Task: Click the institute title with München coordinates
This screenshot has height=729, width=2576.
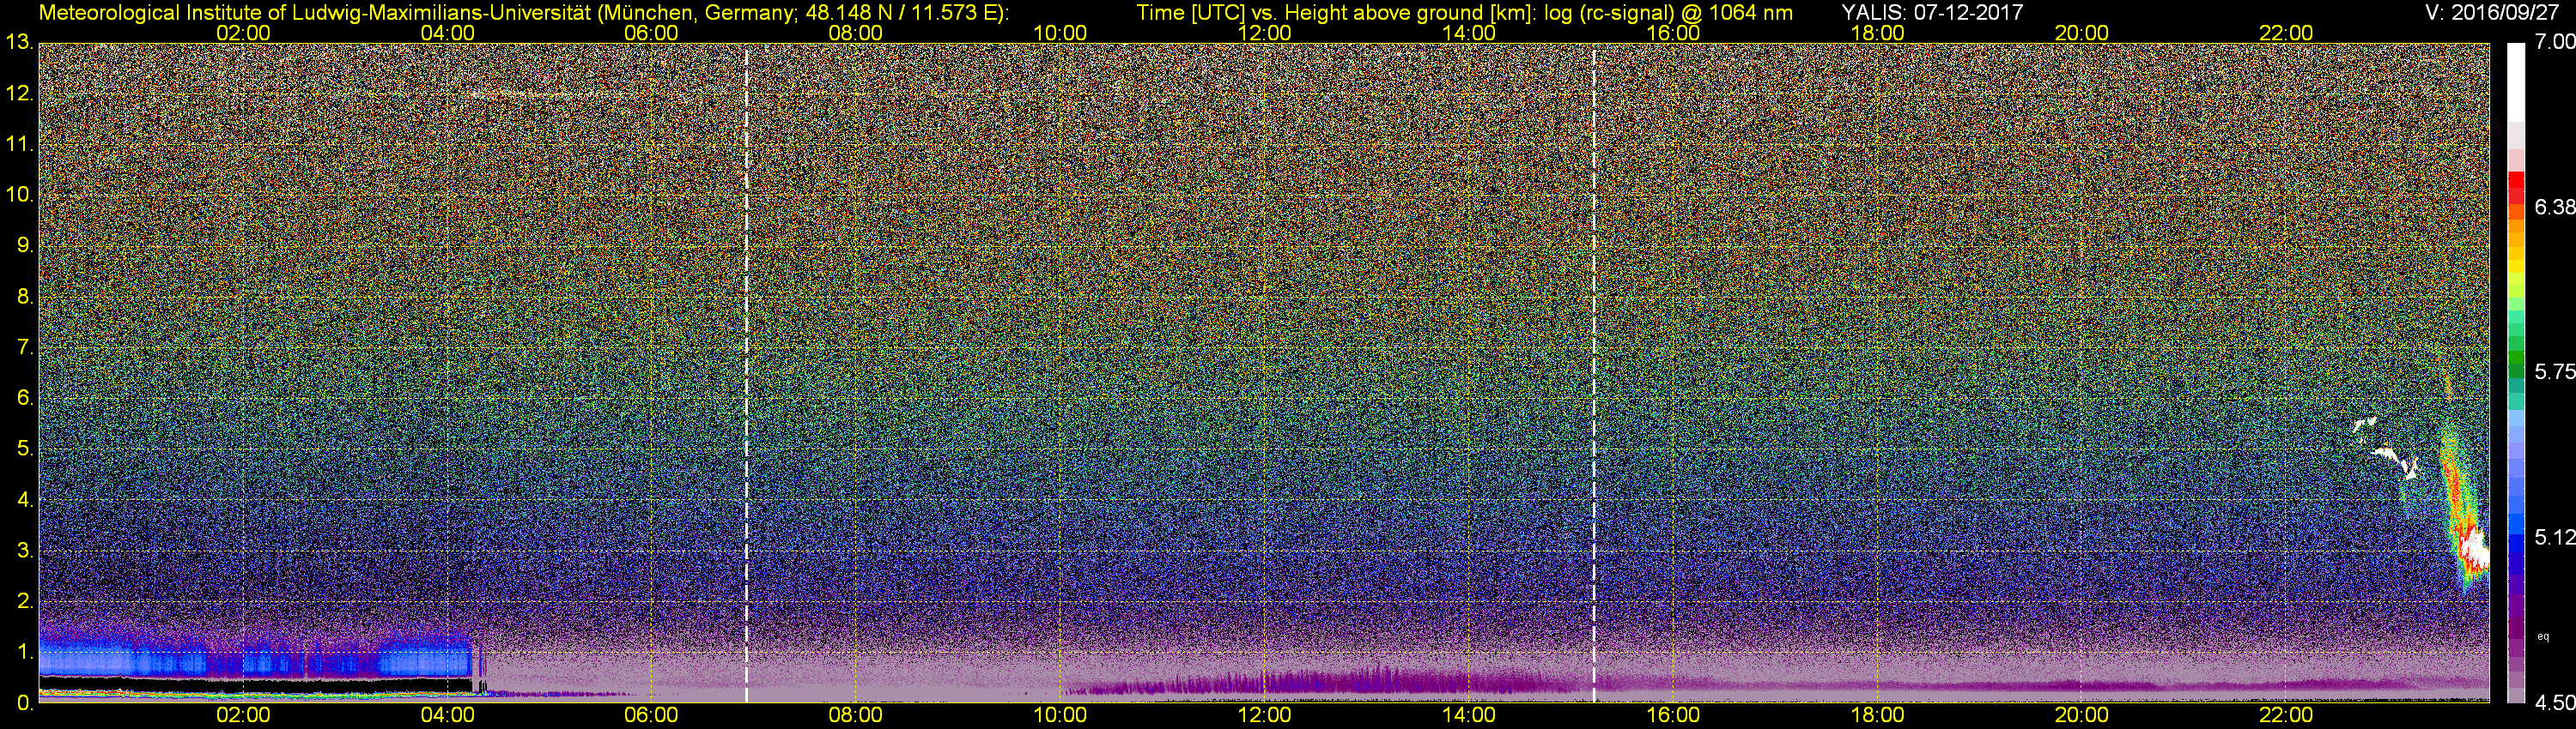Action: 524,13
